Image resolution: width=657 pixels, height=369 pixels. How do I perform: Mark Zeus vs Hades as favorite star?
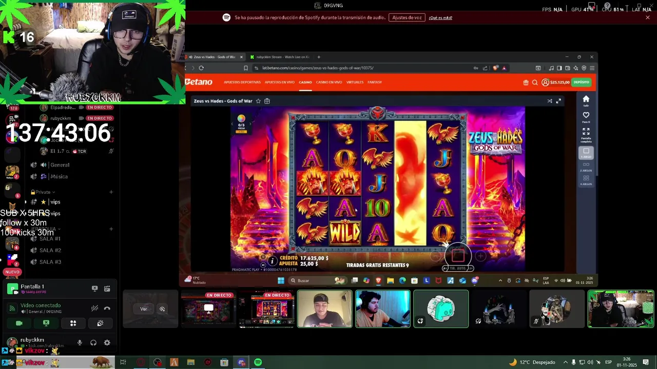258,101
